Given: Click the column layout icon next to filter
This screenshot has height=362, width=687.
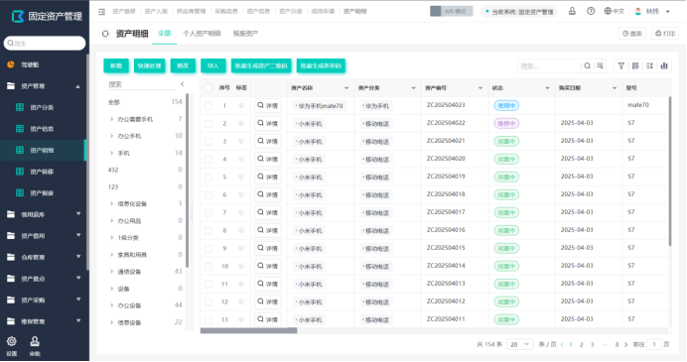Looking at the screenshot, I should [x=635, y=65].
